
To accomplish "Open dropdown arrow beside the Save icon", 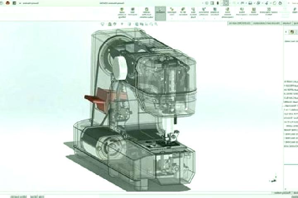I will pos(254,3).
